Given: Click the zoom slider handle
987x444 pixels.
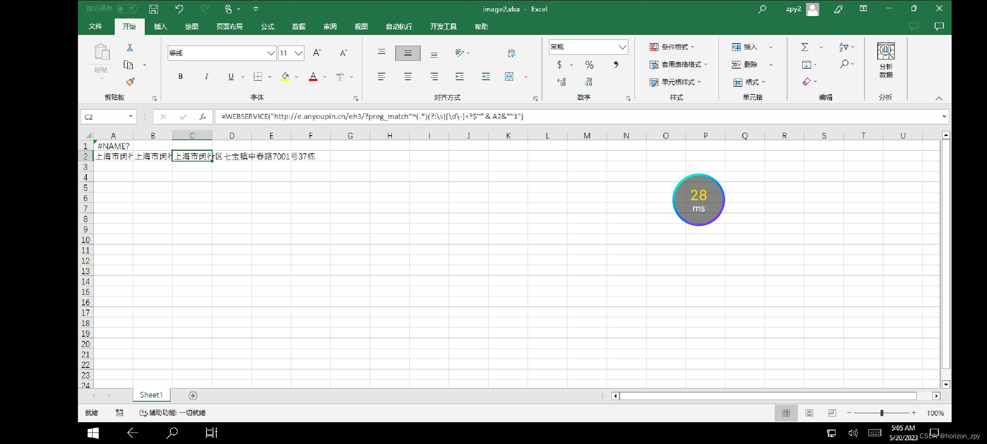Looking at the screenshot, I should [x=882, y=413].
